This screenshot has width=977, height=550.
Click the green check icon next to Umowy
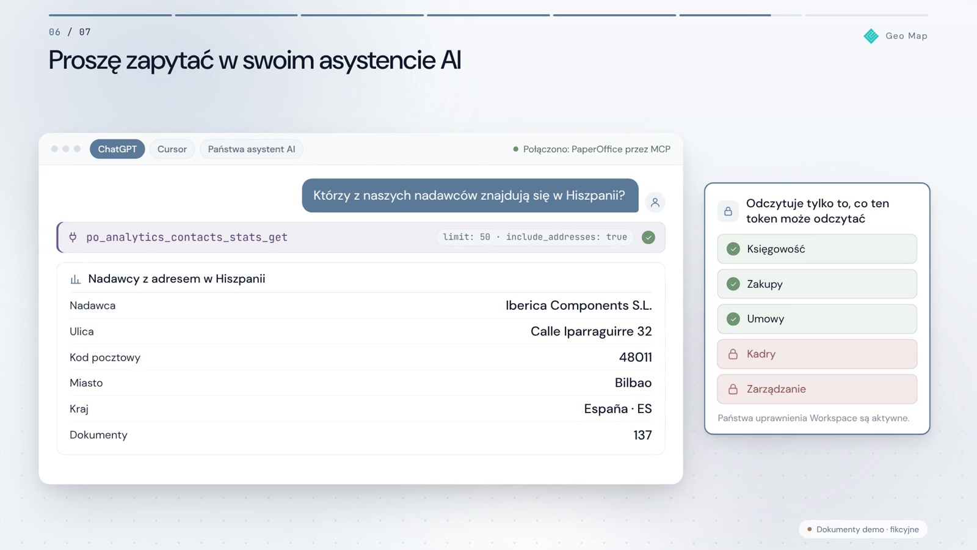(x=733, y=319)
